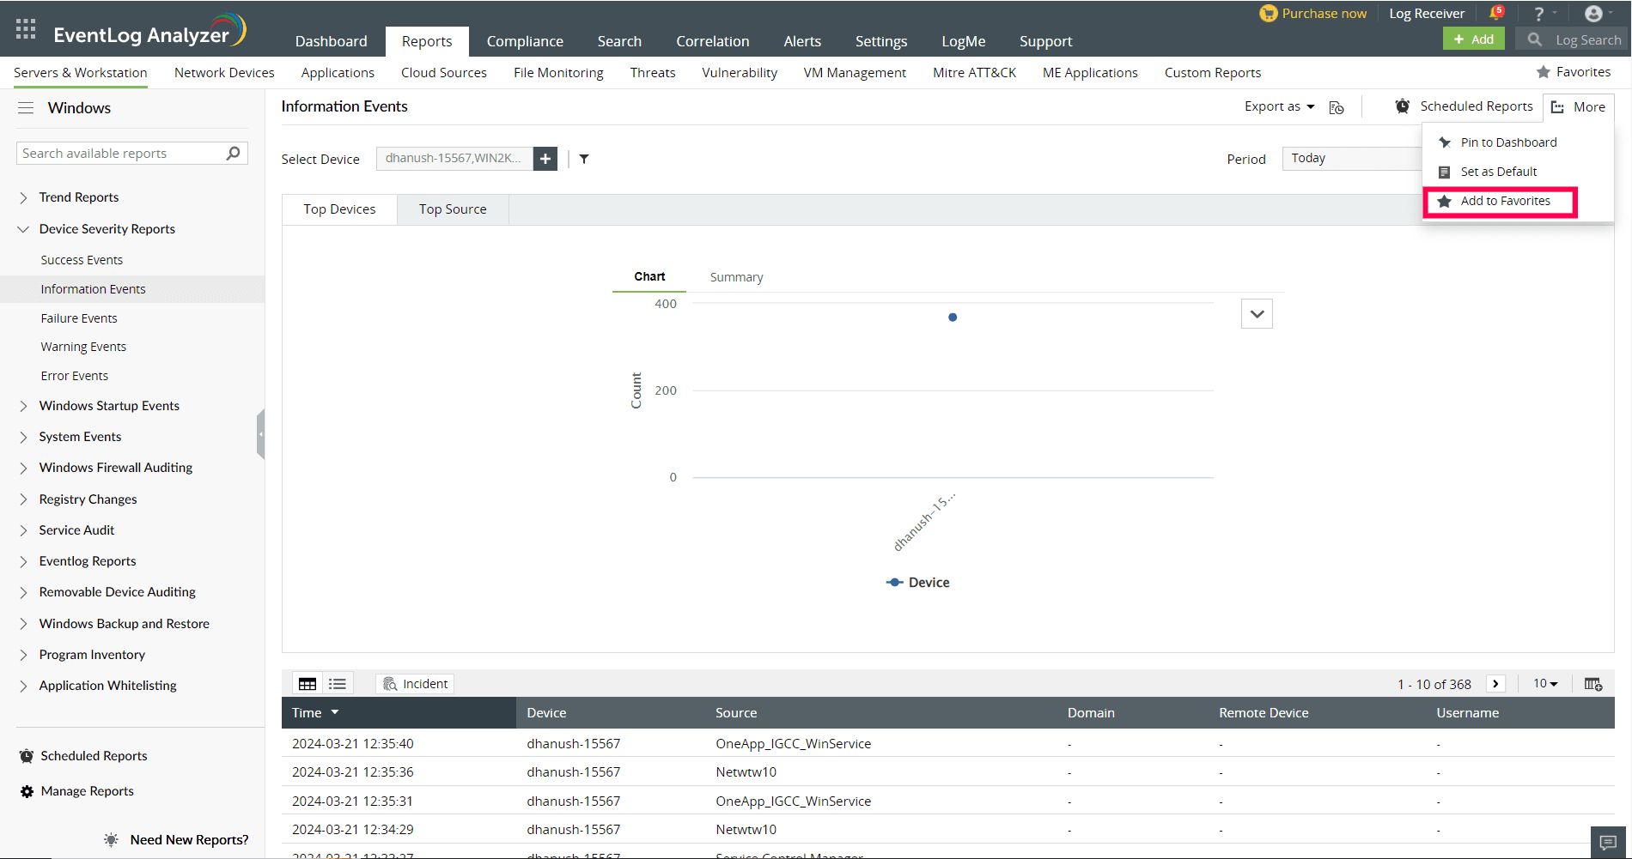The height and width of the screenshot is (859, 1632).
Task: Switch to list view icon
Action: [338, 684]
